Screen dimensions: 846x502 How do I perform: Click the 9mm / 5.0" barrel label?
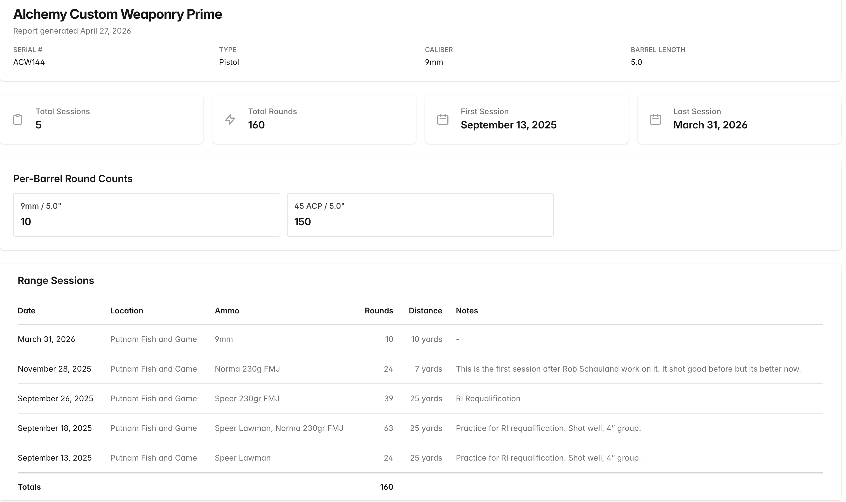41,206
